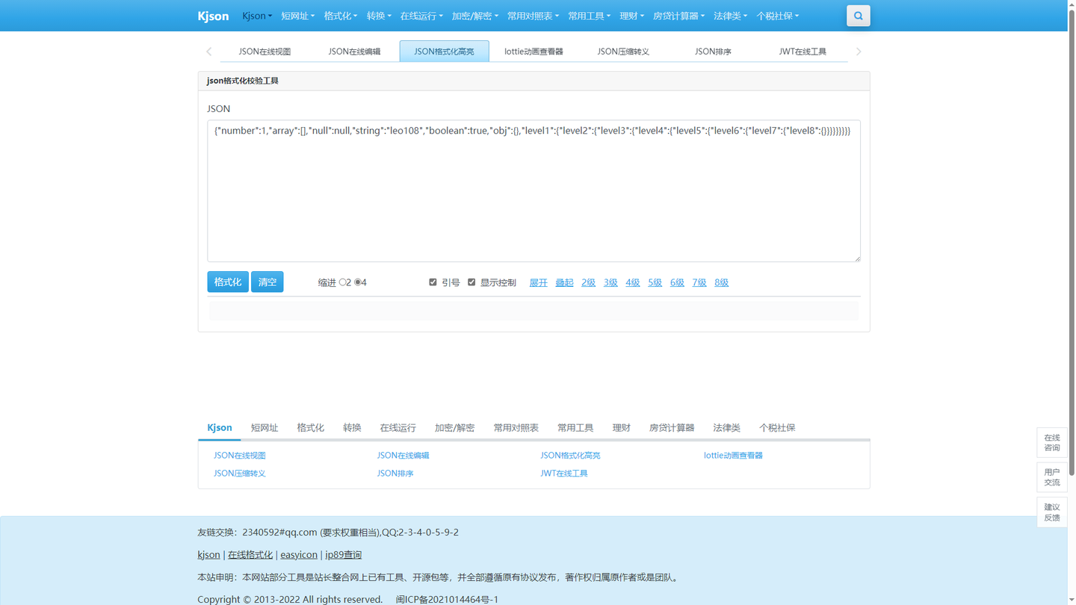Open the 加密/解密 dropdown in top navigation
Viewport: 1076px width, 605px height.
[474, 16]
